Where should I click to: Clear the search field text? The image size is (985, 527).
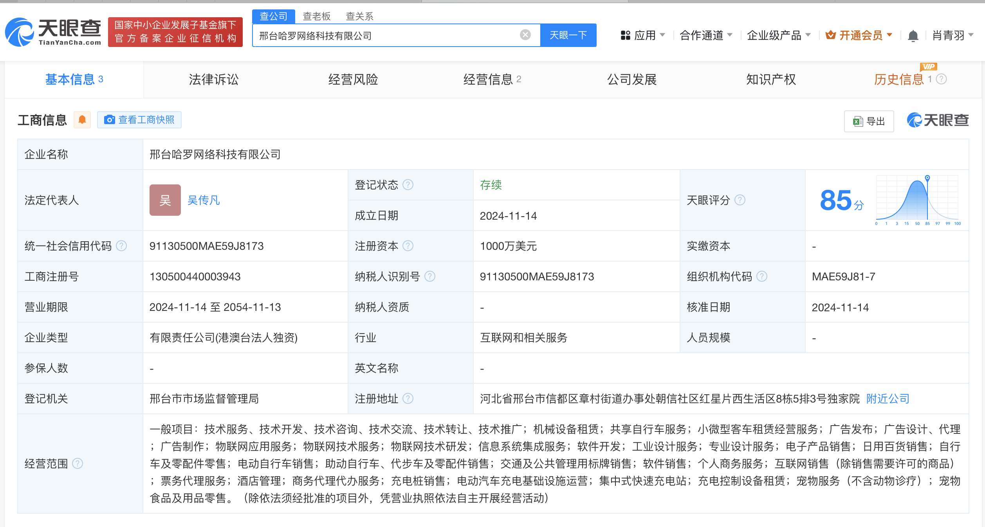pos(525,35)
